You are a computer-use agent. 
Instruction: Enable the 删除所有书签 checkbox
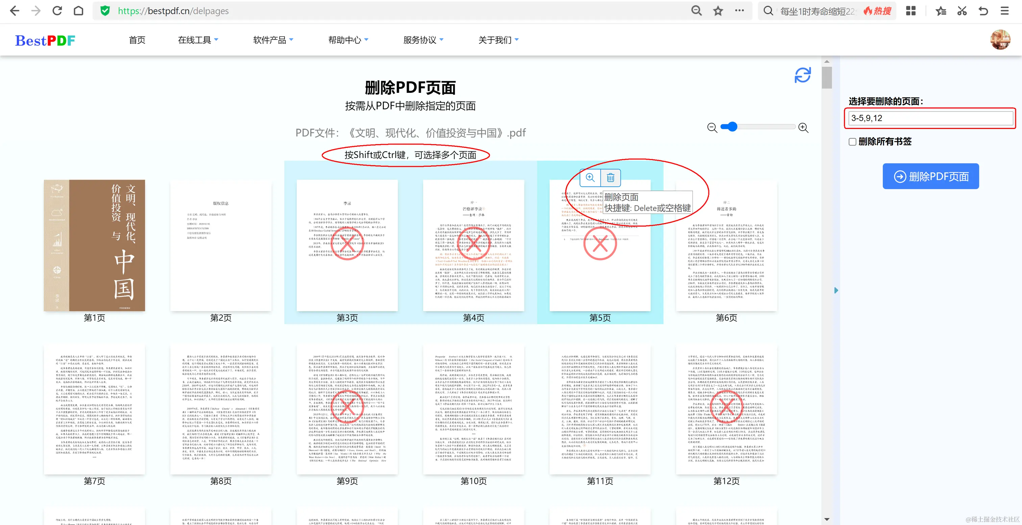click(852, 142)
